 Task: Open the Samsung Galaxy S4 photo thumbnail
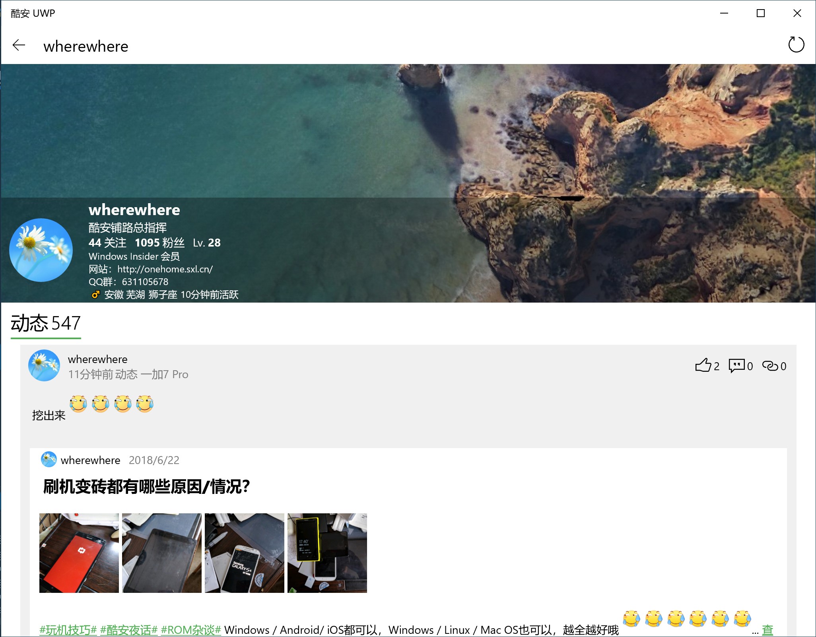point(244,553)
